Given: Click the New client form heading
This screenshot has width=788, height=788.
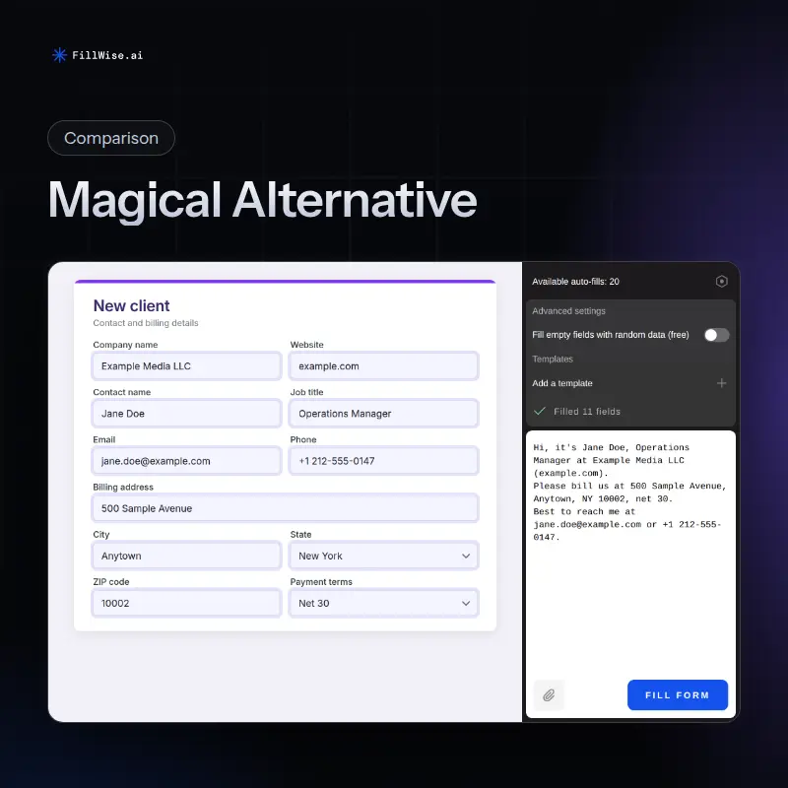Looking at the screenshot, I should pyautogui.click(x=132, y=305).
